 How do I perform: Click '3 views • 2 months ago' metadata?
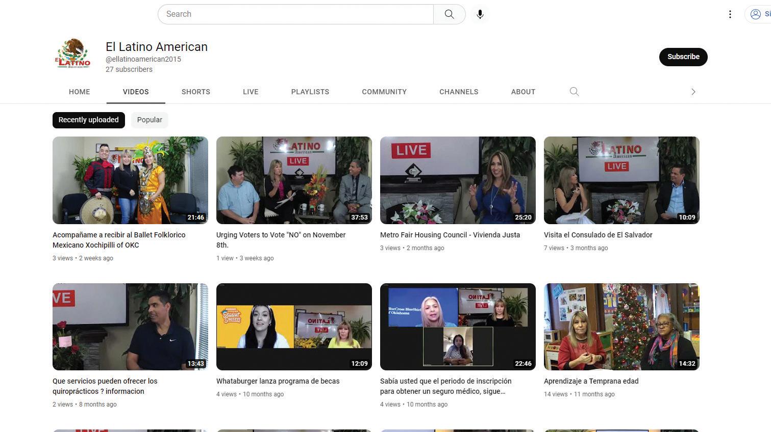[412, 248]
